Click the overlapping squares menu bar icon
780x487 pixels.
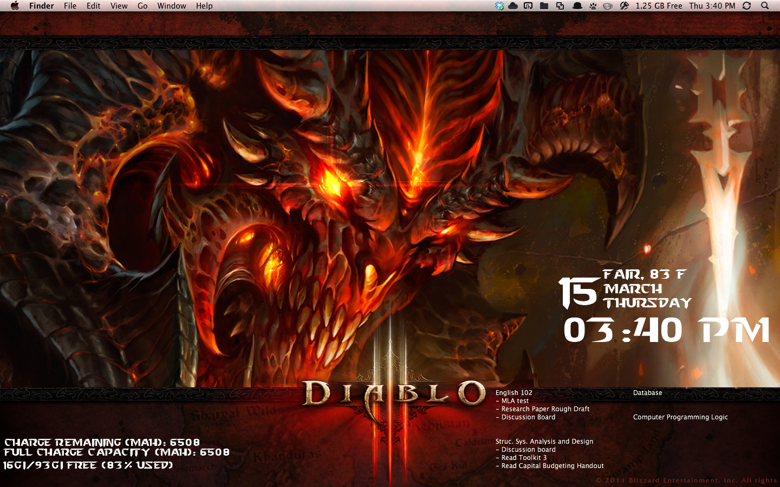[560, 6]
